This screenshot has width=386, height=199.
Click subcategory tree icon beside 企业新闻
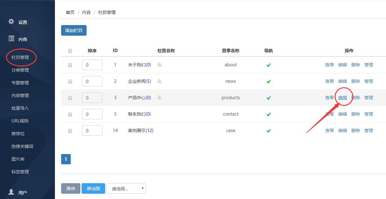[x=159, y=81]
